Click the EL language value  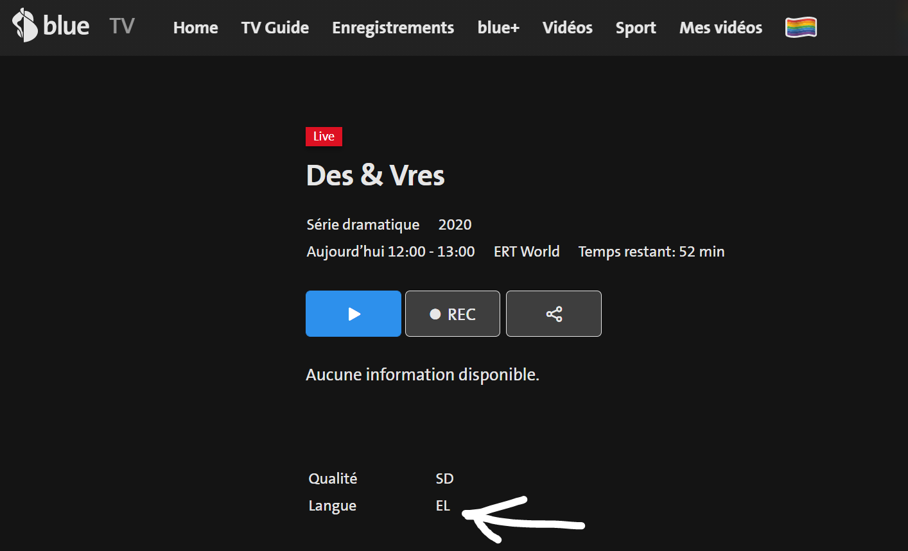point(443,505)
